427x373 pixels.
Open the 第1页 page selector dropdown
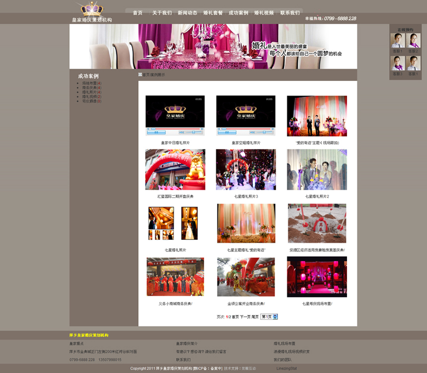point(269,316)
